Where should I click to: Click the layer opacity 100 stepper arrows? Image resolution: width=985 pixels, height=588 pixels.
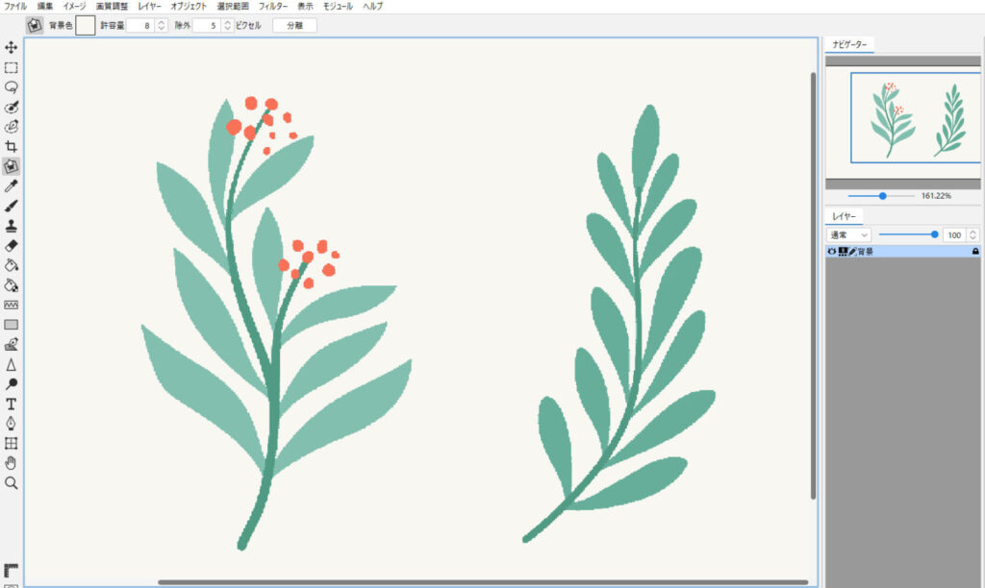pyautogui.click(x=974, y=234)
